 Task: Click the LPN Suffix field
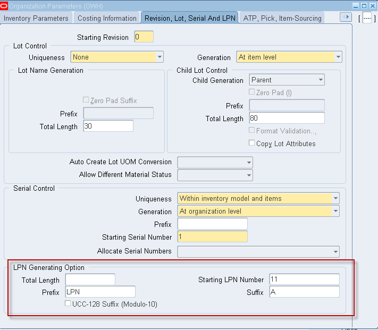[x=305, y=292]
